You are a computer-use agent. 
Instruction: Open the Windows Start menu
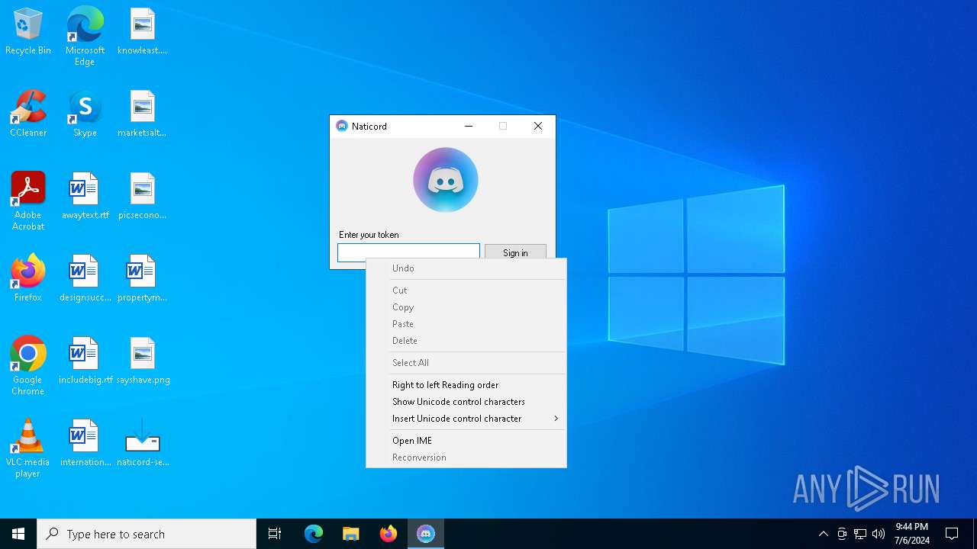[x=18, y=534]
